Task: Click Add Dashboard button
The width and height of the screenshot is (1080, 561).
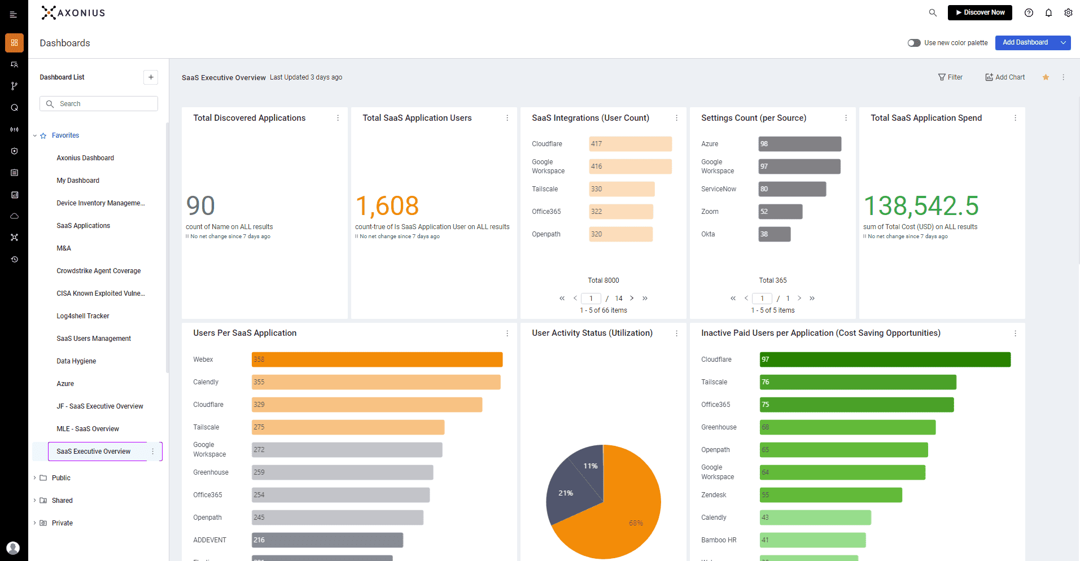Action: [1025, 43]
